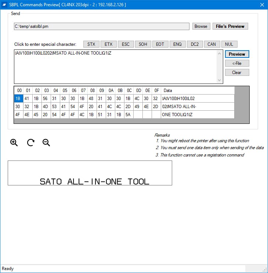Close the SBPL Commands Preview window
This screenshot has width=268, height=273.
(x=262, y=5)
